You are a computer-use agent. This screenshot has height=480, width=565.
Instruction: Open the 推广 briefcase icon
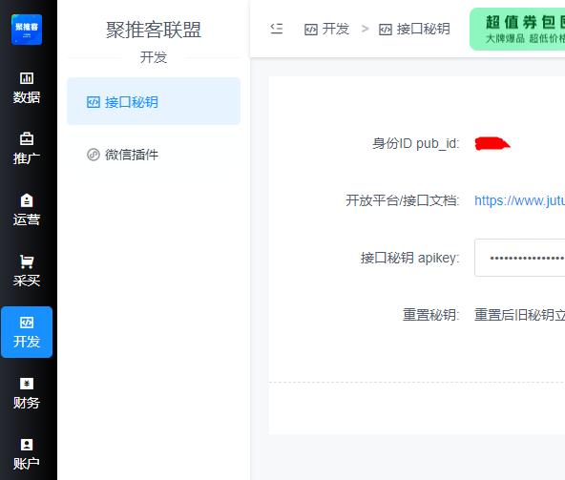click(27, 138)
